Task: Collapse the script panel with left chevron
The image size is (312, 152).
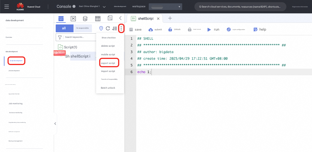Action: point(120,18)
